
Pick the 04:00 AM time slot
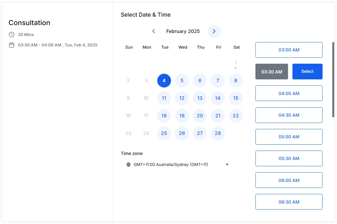pos(289,93)
